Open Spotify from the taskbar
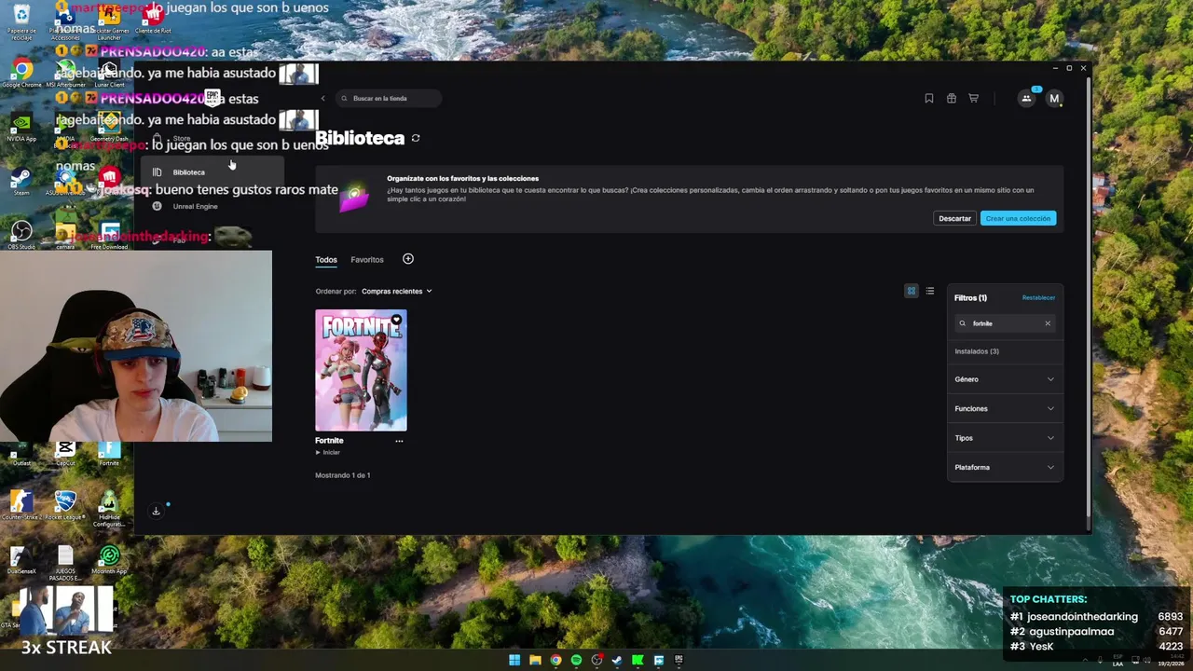 coord(576,660)
